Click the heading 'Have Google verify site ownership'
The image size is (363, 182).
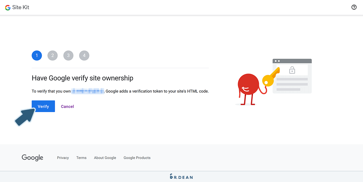coord(82,78)
